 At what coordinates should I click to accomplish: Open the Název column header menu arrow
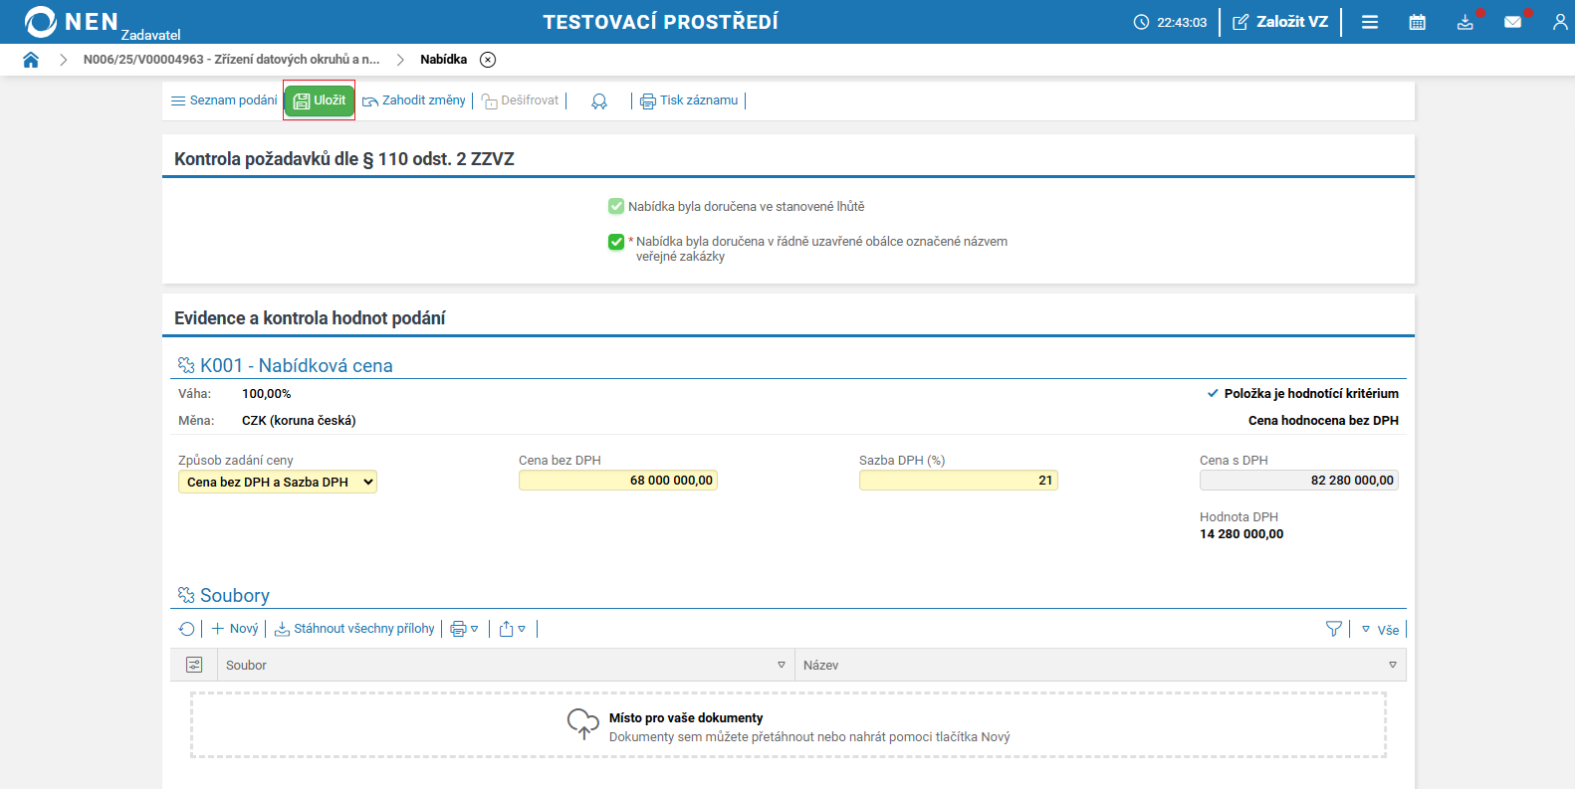pyautogui.click(x=1393, y=665)
